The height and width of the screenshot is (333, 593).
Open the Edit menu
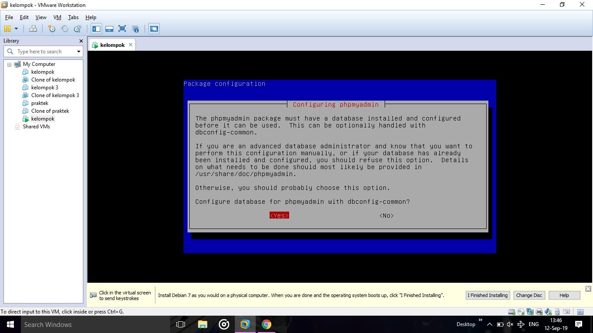tap(24, 17)
